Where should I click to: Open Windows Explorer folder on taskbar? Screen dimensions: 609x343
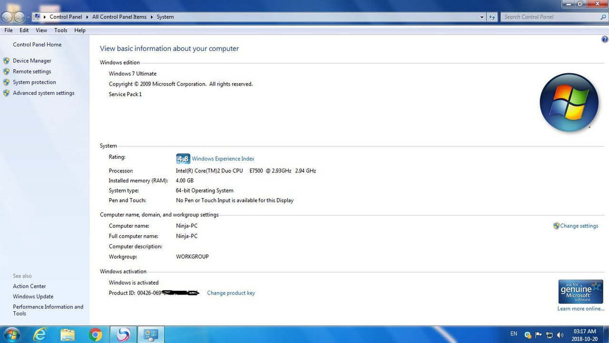68,335
